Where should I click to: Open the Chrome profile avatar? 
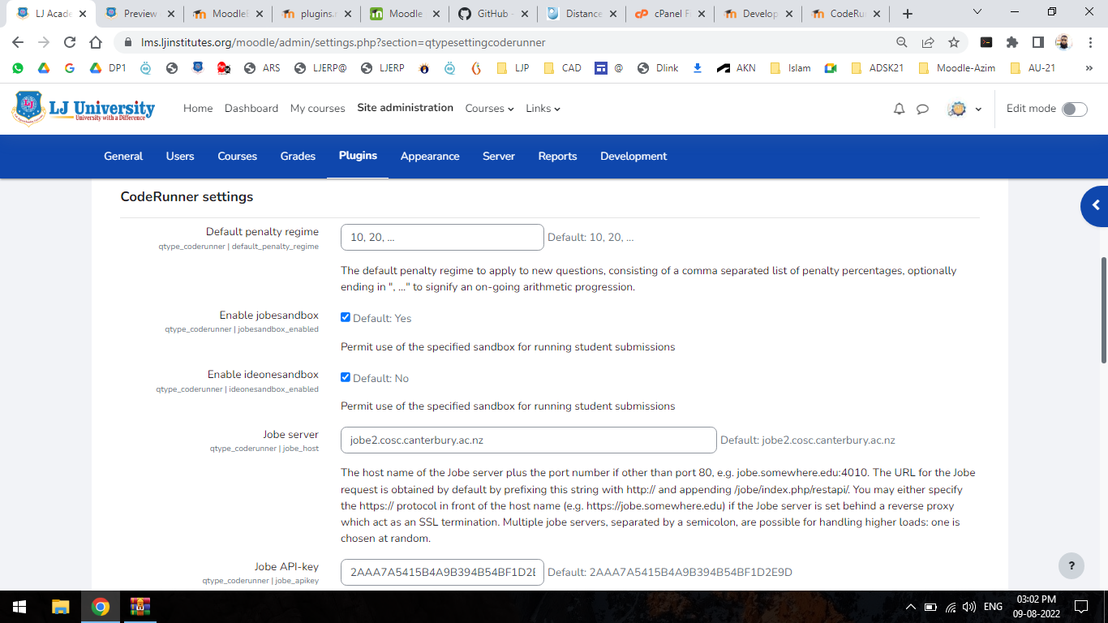[x=1064, y=42]
